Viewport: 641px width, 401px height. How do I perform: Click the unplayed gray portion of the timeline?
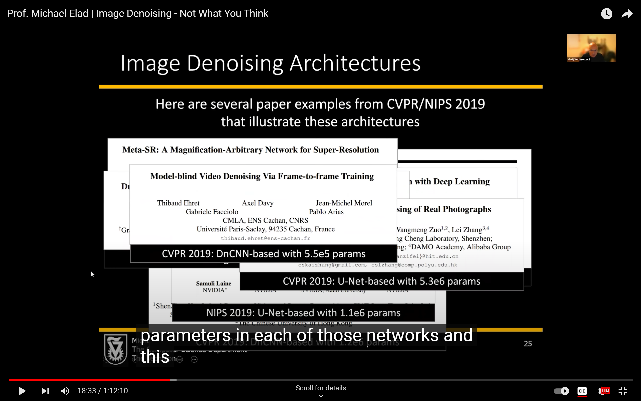coord(397,379)
